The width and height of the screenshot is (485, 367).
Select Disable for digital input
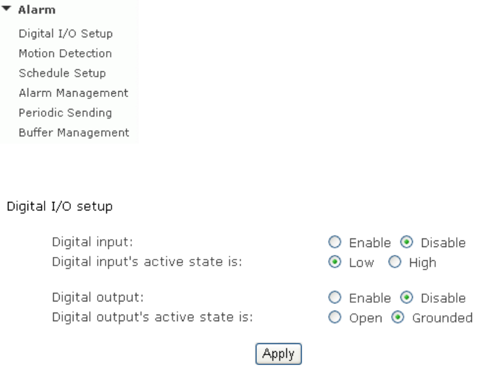(407, 243)
